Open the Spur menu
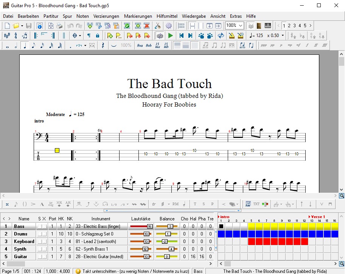The height and width of the screenshot is (274, 345). (x=67, y=16)
